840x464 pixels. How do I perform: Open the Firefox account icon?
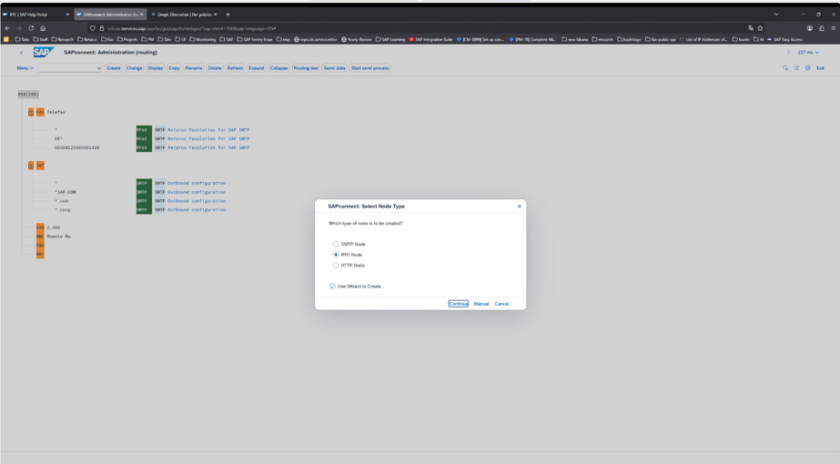pyautogui.click(x=809, y=28)
